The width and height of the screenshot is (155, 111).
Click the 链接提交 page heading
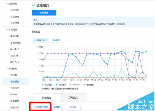pos(43,5)
